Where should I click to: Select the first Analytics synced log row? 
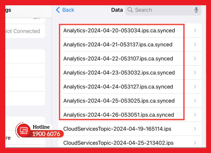click(119, 31)
